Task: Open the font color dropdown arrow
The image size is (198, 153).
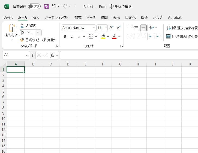Action: click(119, 37)
